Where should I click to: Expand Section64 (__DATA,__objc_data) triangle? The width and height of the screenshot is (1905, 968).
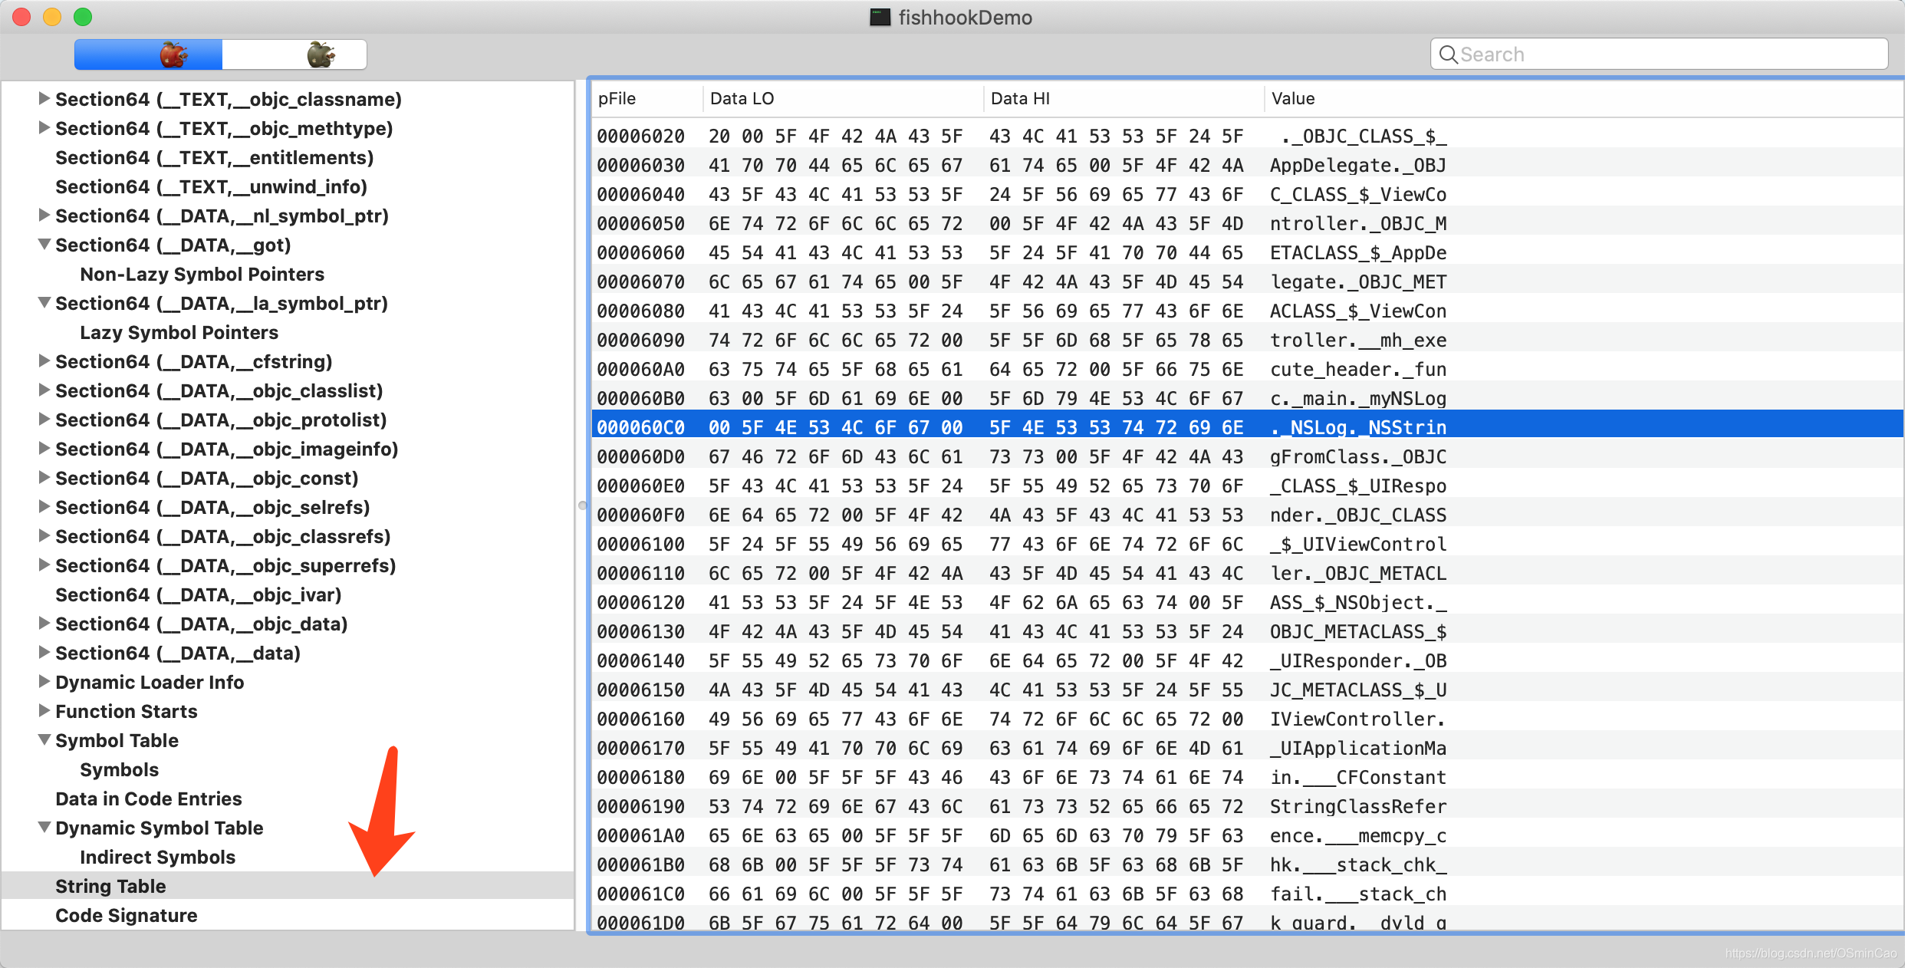pos(44,623)
